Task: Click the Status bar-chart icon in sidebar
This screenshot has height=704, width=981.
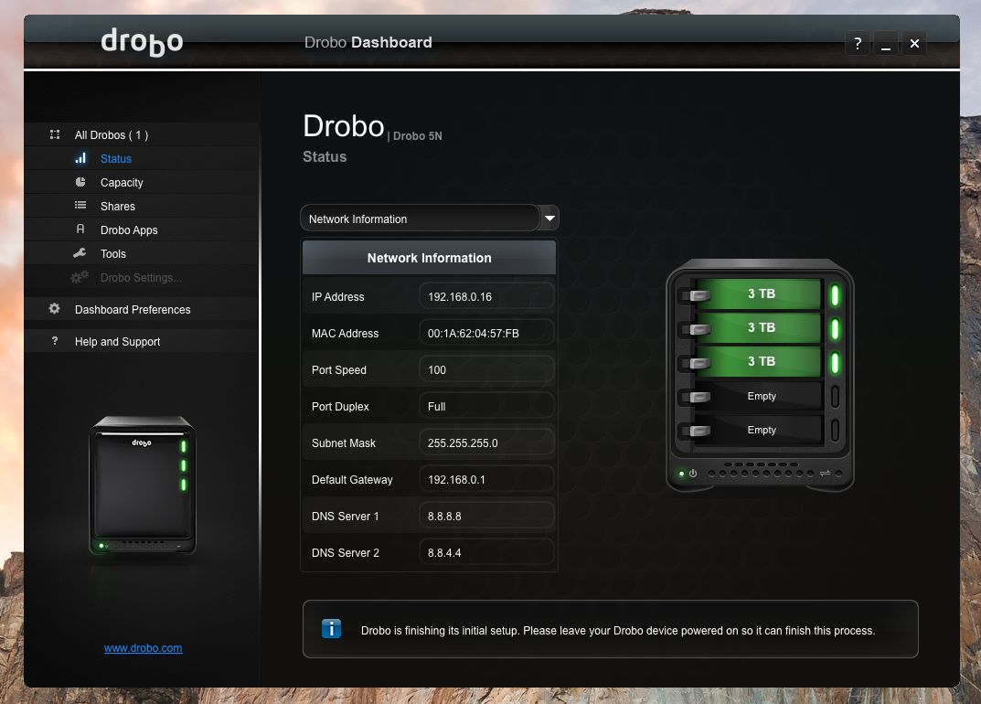Action: click(80, 159)
